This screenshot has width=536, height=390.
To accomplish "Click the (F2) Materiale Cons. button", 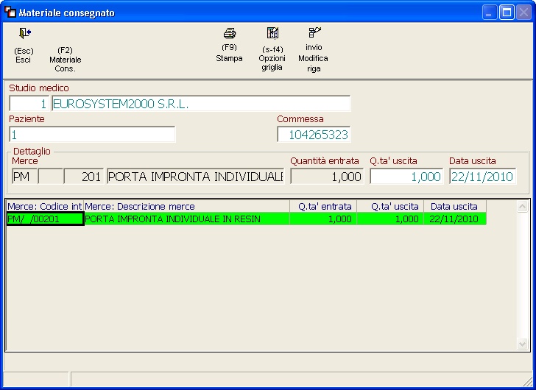I will [x=65, y=60].
